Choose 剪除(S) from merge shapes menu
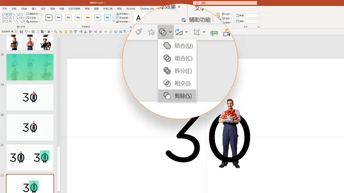The height and width of the screenshot is (193, 344). (x=177, y=96)
